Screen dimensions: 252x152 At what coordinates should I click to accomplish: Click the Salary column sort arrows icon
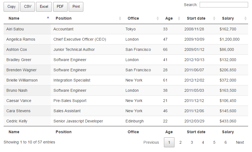245,19
